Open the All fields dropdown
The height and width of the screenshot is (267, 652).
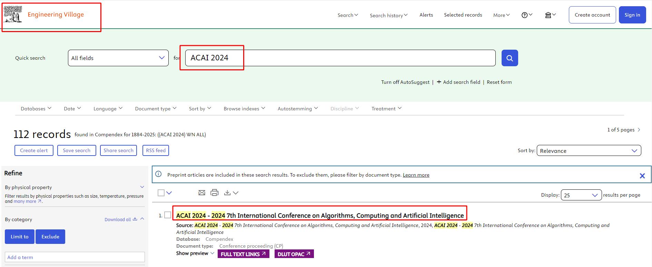pyautogui.click(x=118, y=58)
